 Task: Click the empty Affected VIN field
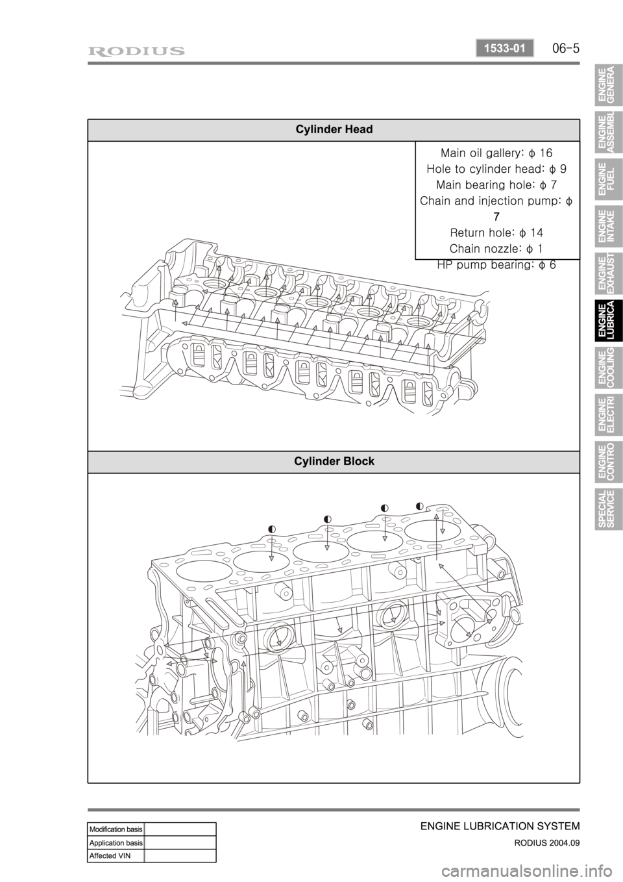point(180,855)
